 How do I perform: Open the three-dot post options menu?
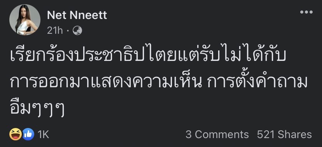[x=306, y=12]
